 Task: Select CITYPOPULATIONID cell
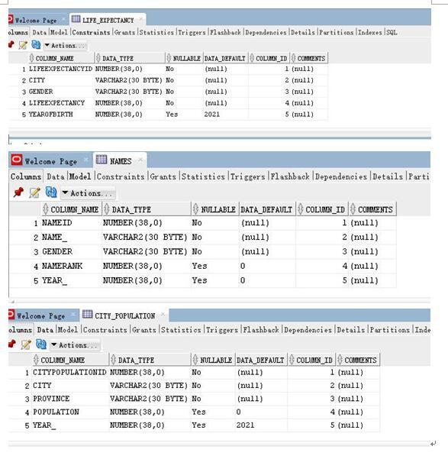click(x=69, y=372)
